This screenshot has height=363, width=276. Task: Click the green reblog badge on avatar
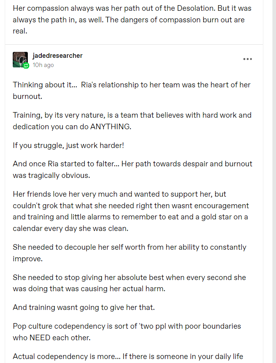[26, 66]
